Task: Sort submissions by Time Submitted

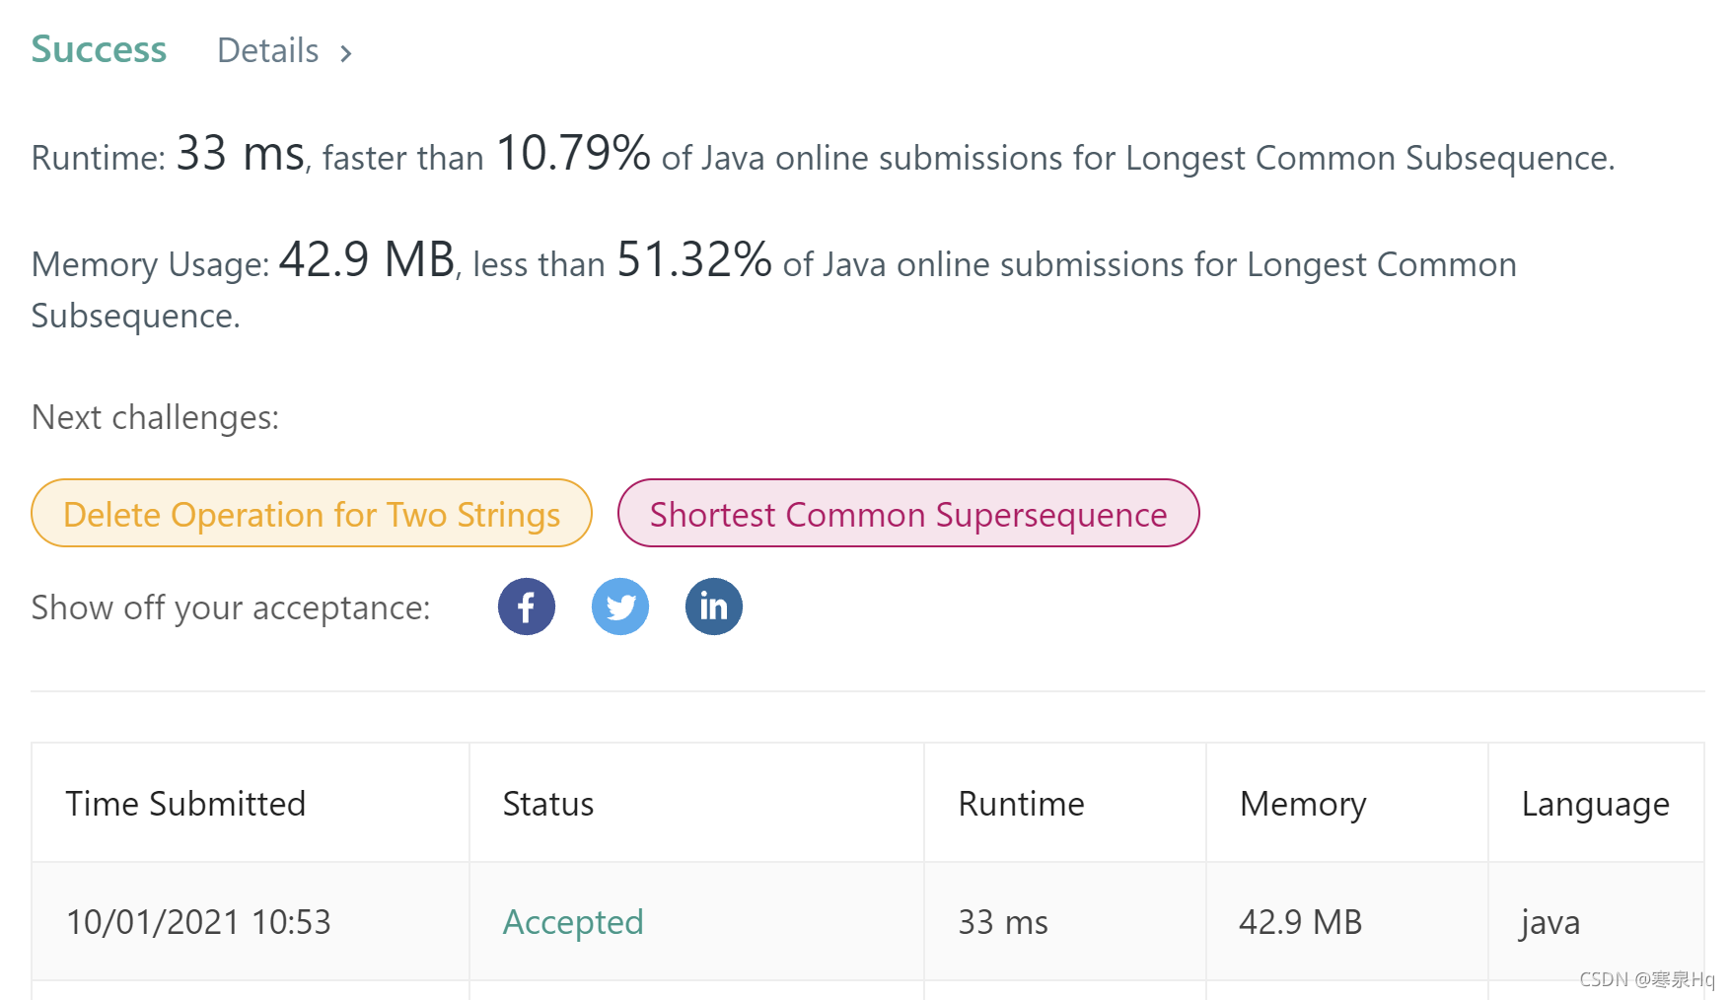Action: point(186,803)
